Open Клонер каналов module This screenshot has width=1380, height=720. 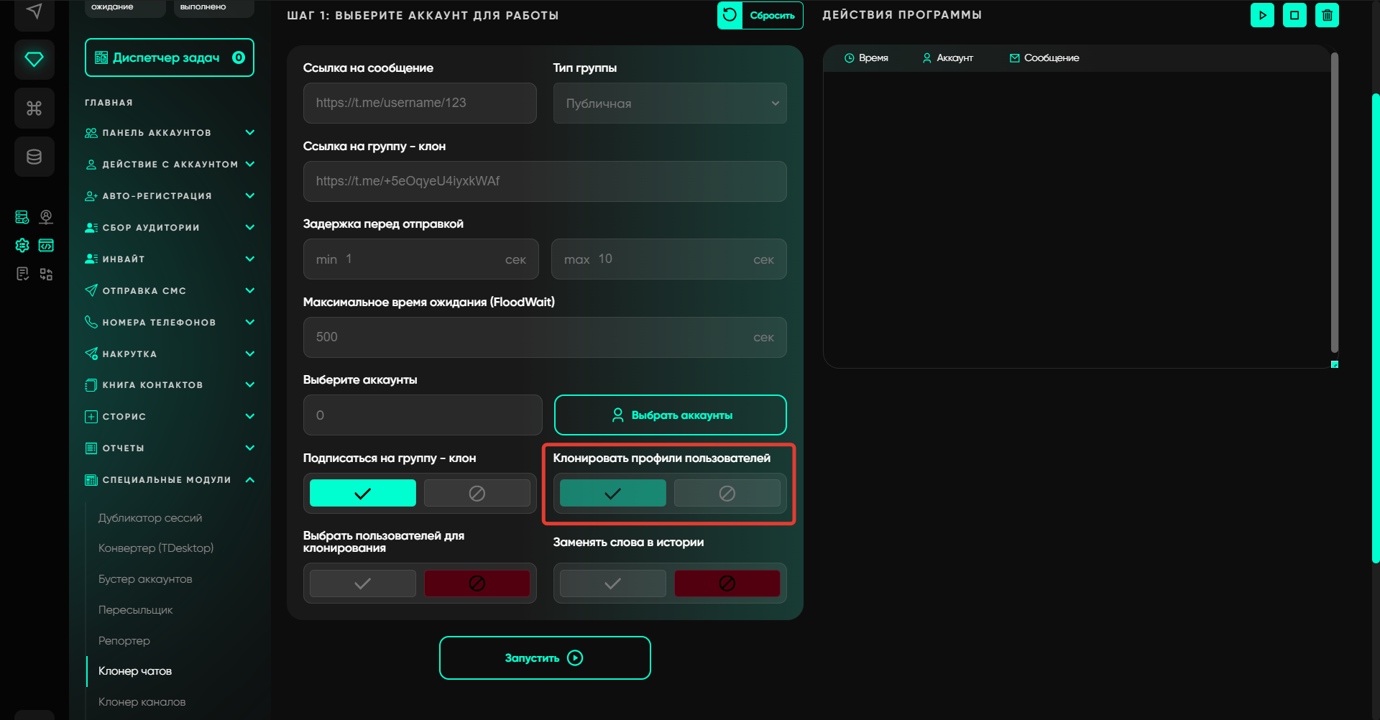142,702
